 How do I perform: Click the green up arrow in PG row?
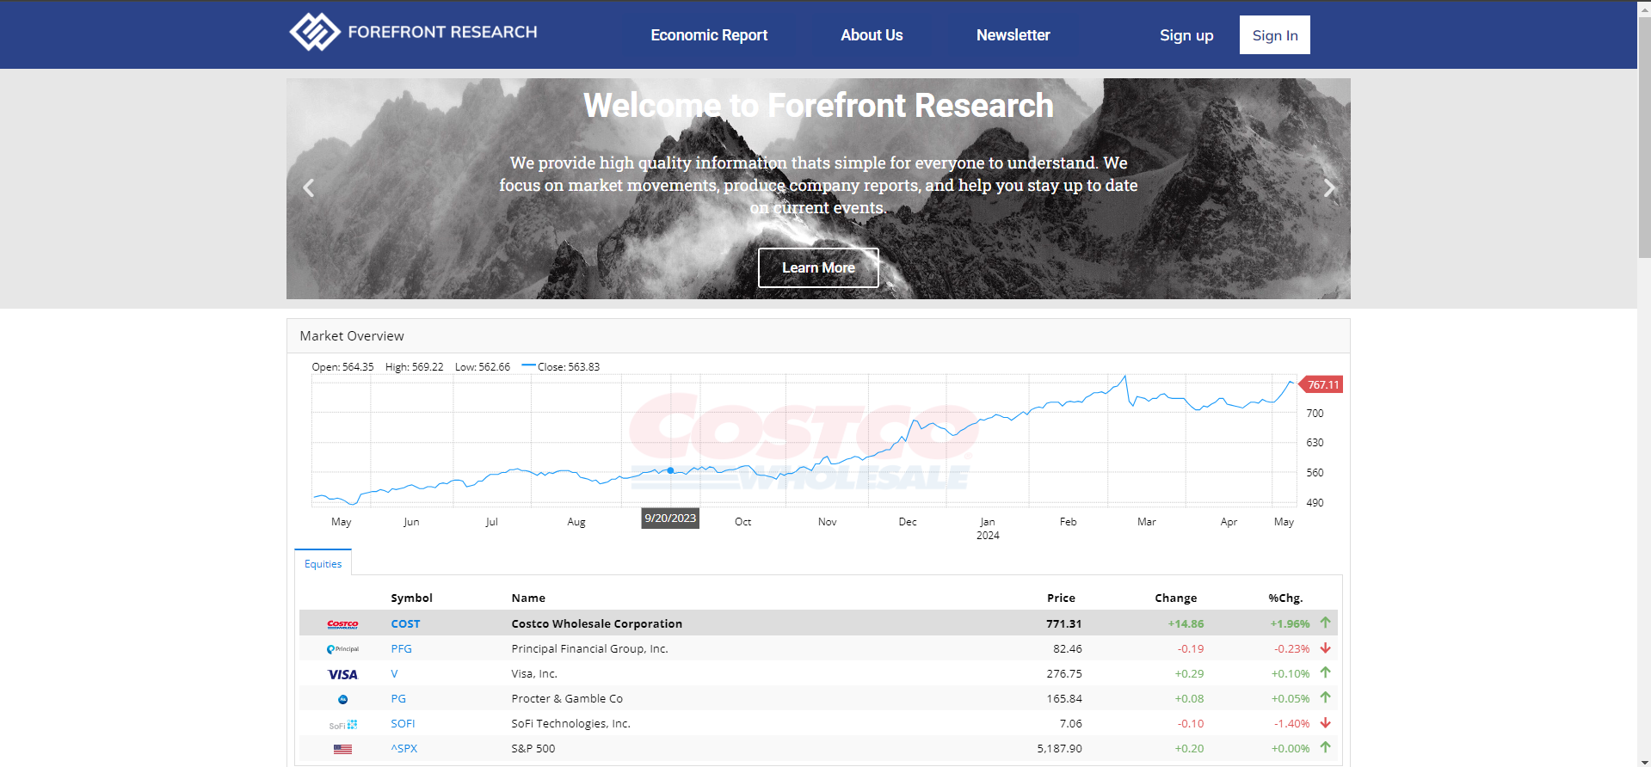pos(1326,697)
